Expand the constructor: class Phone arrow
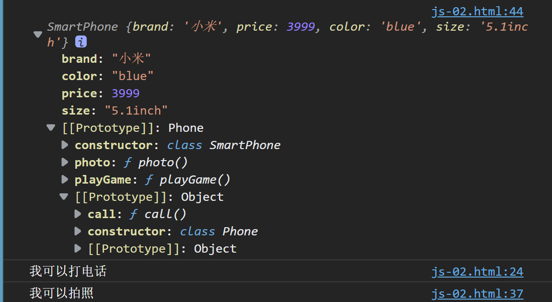The height and width of the screenshot is (302, 552). [x=78, y=231]
